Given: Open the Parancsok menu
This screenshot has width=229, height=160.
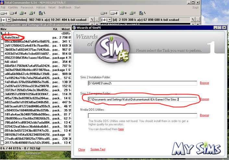Looking at the screenshot, I should point(27,7).
